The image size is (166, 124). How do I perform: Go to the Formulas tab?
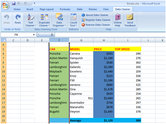(x=65, y=9)
